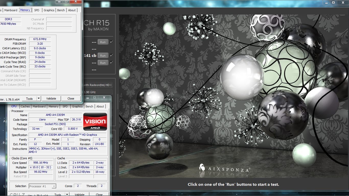Toggle the checkmark next to the 141 cb Run
The image size is (349, 196).
pos(111,55)
